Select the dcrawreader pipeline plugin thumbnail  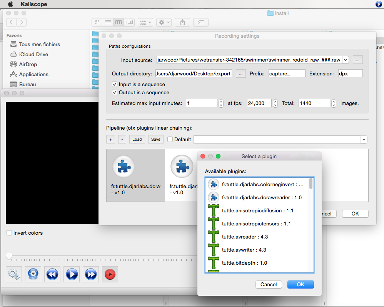point(136,175)
